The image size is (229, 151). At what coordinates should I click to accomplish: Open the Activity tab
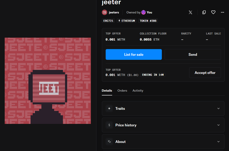pyautogui.click(x=138, y=91)
